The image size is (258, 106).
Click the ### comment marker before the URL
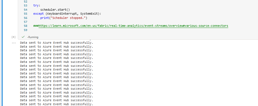click(36, 26)
